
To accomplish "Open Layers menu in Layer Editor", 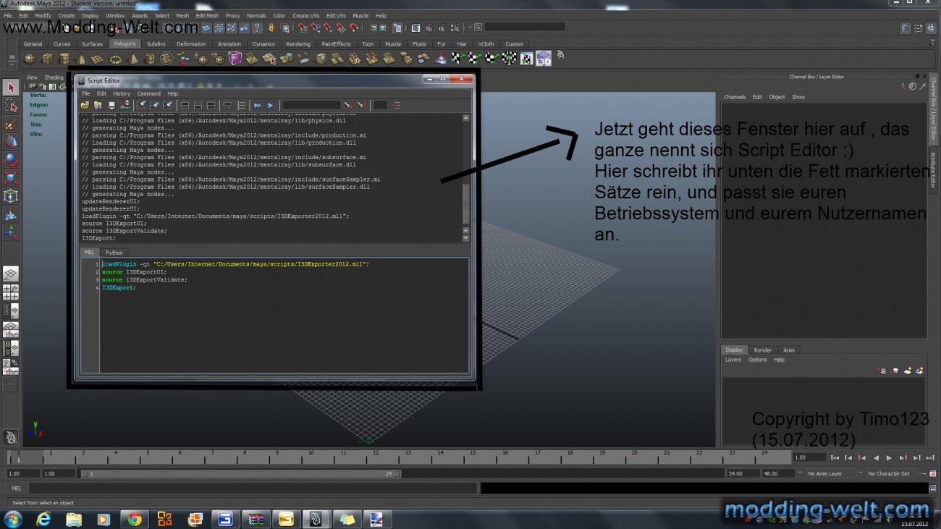I will (733, 360).
